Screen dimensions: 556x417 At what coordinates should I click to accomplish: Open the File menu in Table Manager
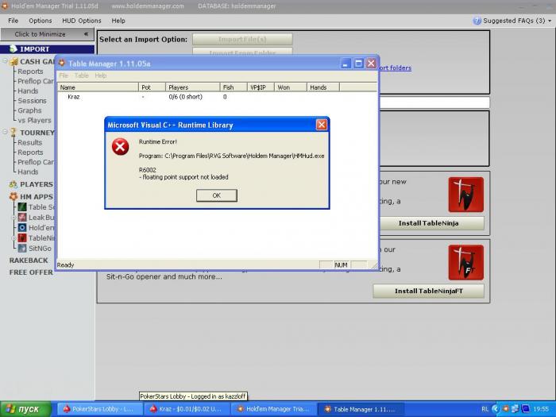point(64,75)
